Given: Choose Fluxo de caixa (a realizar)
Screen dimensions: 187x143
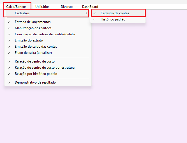Looking at the screenshot, I should 33,53.
